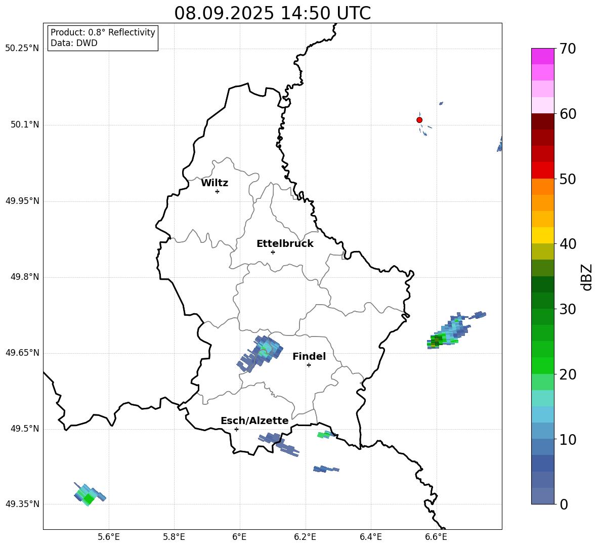Screen dimensions: 599x547
Task: Click the 6.2°E longitude label
Action: (x=305, y=537)
